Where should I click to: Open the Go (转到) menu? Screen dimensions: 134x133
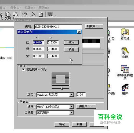pos(15,8)
